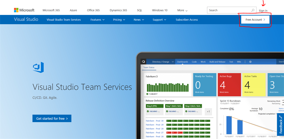Open the More dropdown in top navigation

(182, 10)
